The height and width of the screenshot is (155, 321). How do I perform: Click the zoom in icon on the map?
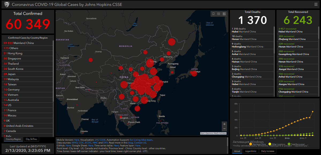point(224,124)
